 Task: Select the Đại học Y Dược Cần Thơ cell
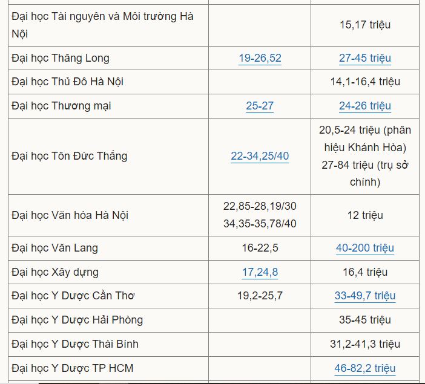(x=73, y=296)
